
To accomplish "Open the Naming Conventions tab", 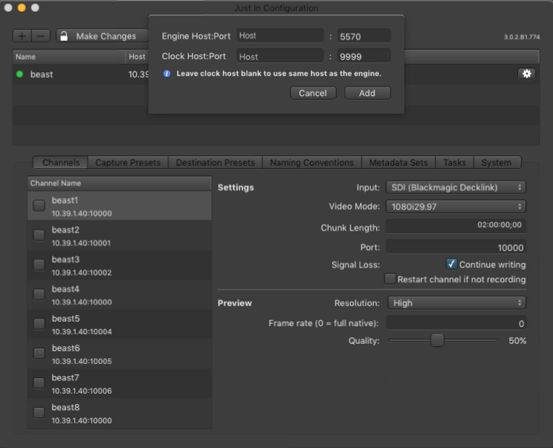I will tap(311, 162).
